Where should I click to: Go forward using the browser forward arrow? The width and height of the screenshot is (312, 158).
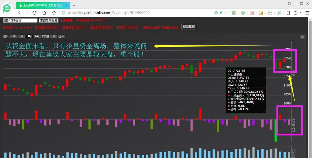point(27,13)
